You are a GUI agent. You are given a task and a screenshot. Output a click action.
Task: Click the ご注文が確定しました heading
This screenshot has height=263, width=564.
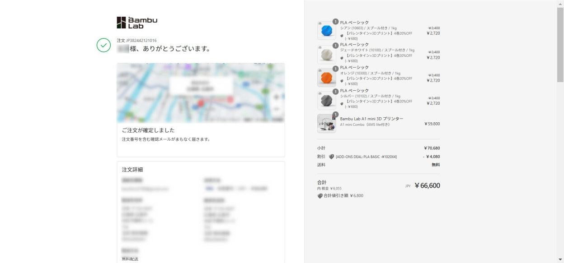[148, 130]
